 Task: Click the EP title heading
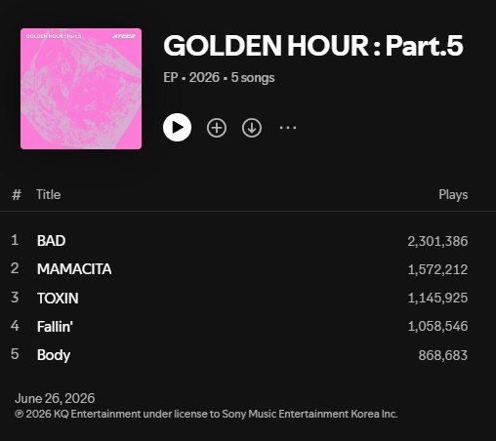[313, 46]
